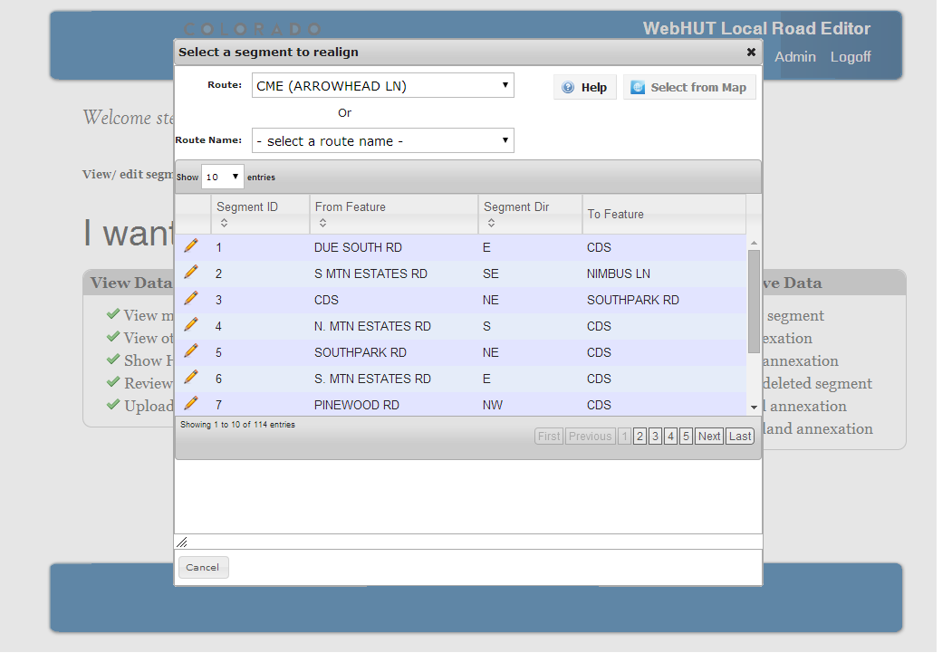Go to page 5 of results

click(x=686, y=436)
